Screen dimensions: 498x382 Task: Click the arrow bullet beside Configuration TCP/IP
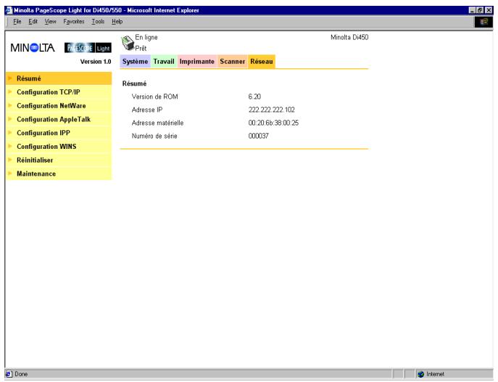pos(10,92)
